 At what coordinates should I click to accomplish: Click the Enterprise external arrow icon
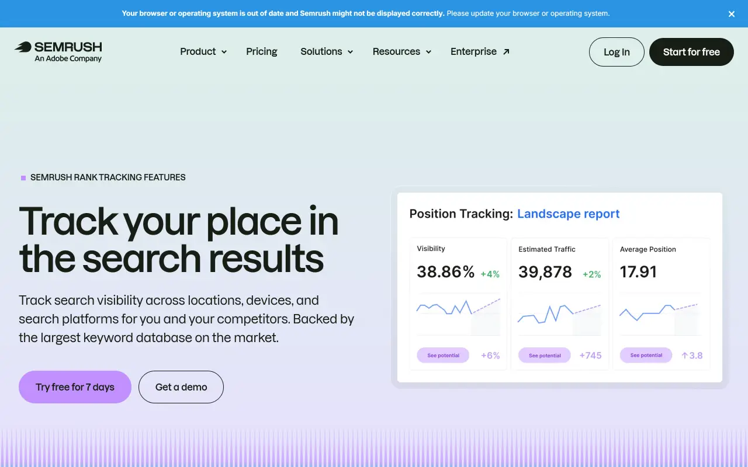point(506,51)
